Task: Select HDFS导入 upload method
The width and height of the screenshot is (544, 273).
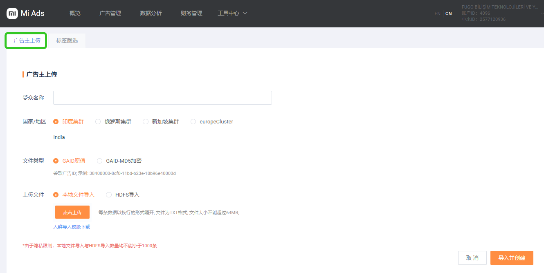Action: coord(109,195)
